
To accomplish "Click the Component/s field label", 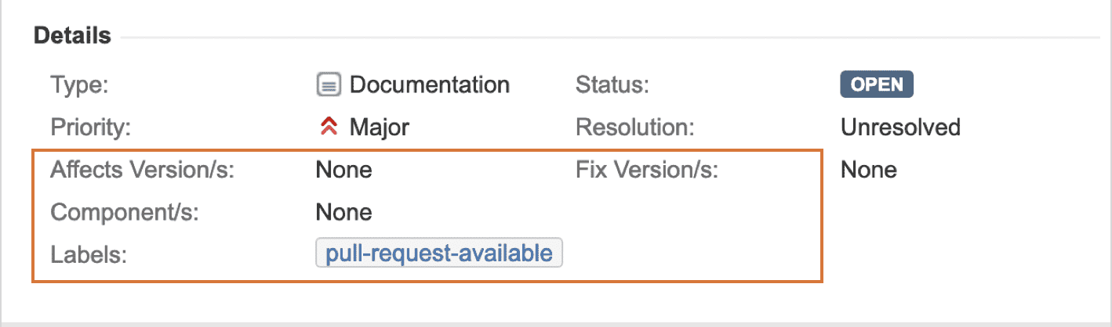I will [x=124, y=212].
